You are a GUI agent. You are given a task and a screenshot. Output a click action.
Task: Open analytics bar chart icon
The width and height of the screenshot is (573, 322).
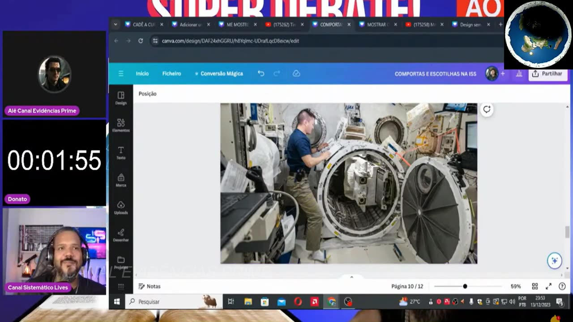519,73
